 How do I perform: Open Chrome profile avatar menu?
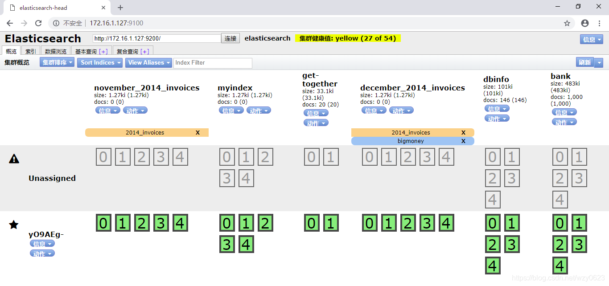pos(585,23)
